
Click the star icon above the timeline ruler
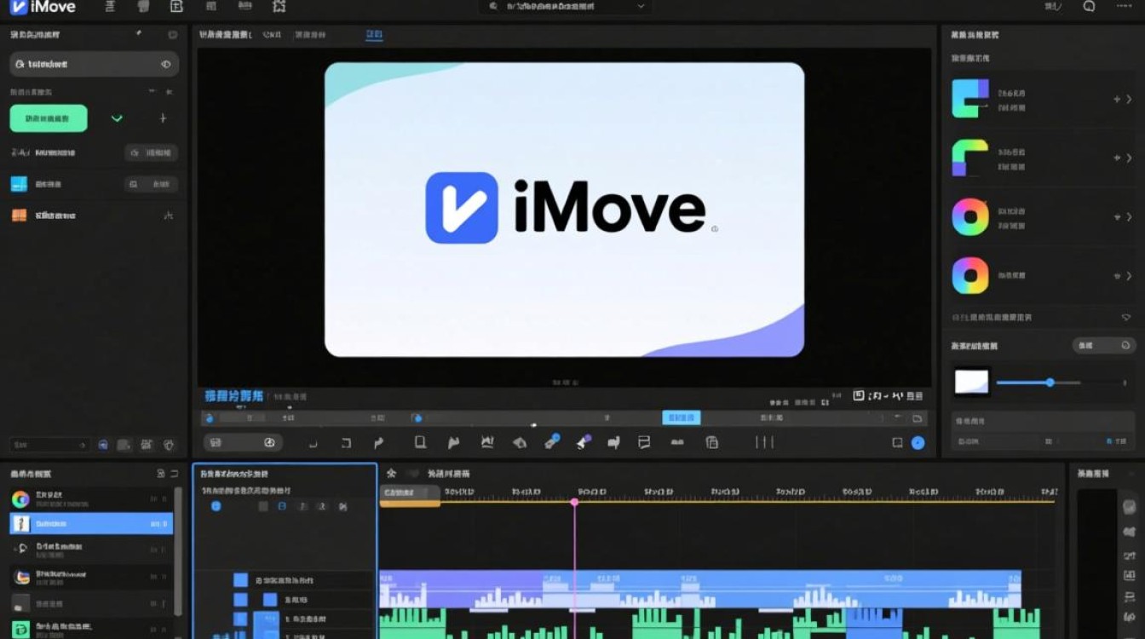392,473
